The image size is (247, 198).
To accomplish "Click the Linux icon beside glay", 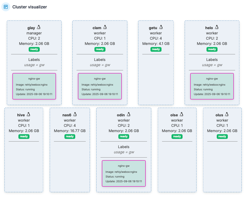I will point(39,27).
